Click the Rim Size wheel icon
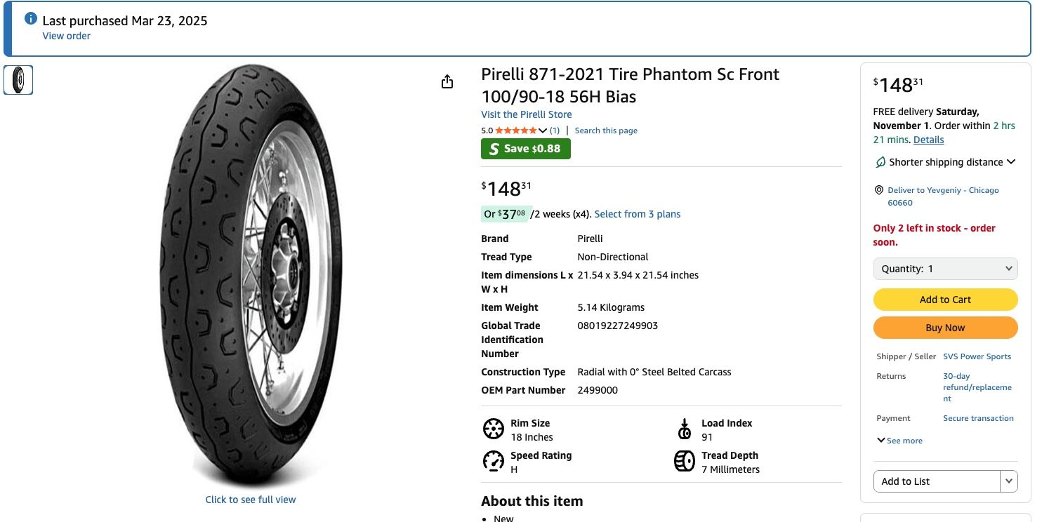1049x522 pixels. 494,429
